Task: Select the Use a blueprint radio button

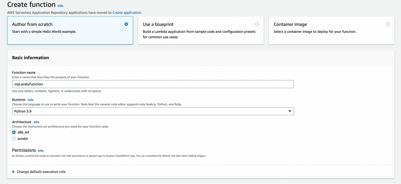Action: coord(257,24)
